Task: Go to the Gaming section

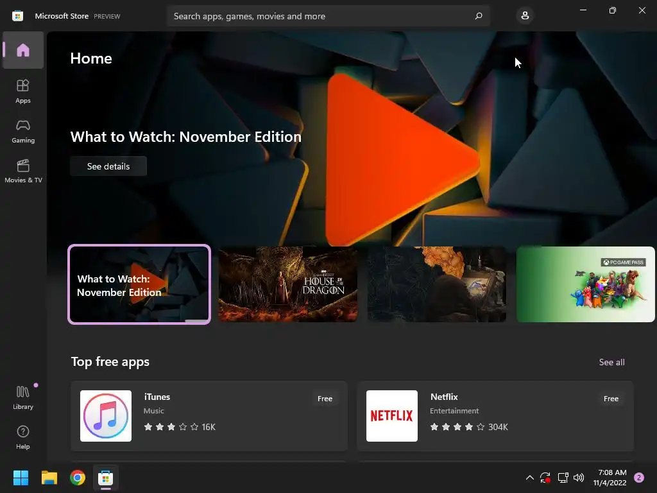Action: 23,131
